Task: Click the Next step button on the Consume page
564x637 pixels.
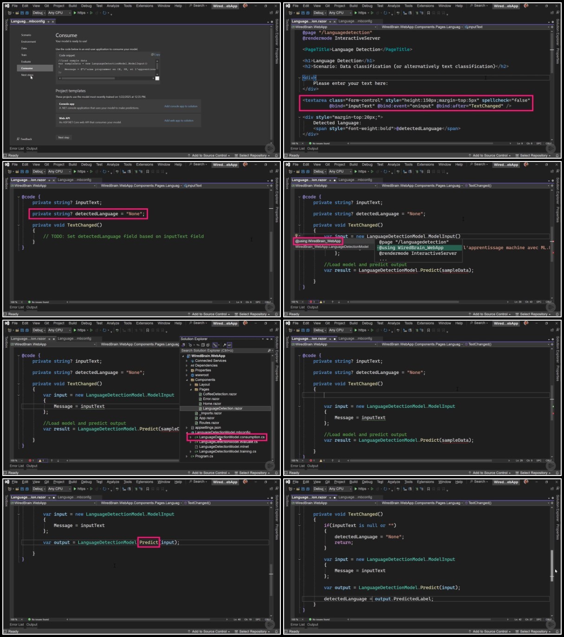Action: [x=64, y=137]
